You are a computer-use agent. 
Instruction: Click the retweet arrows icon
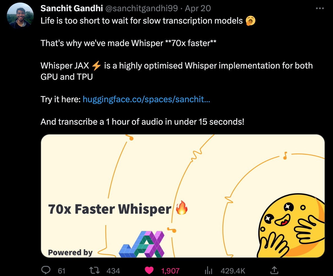pyautogui.click(x=94, y=270)
